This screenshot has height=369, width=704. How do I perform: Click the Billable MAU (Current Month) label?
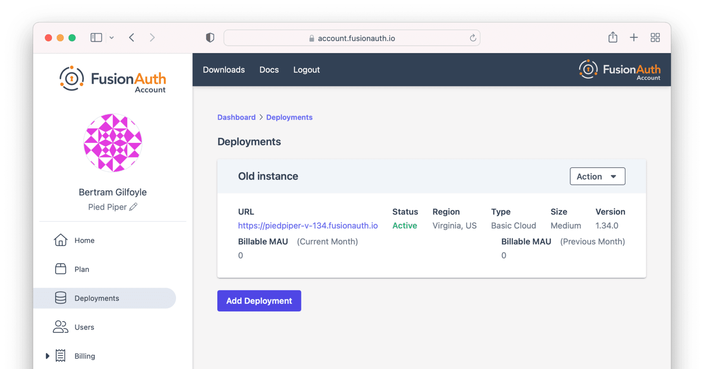pos(298,241)
